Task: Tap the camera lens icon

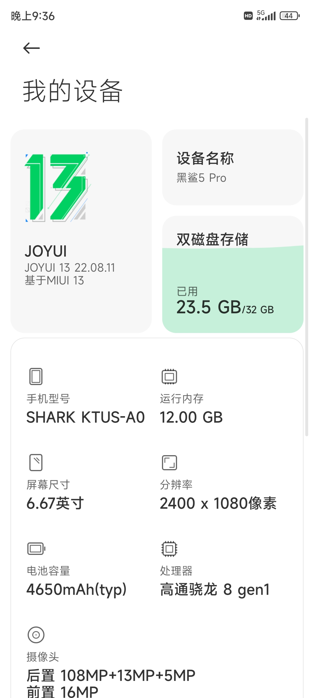Action: [36, 635]
